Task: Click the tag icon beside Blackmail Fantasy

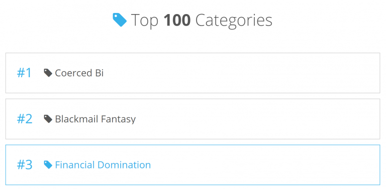Action: (48, 119)
